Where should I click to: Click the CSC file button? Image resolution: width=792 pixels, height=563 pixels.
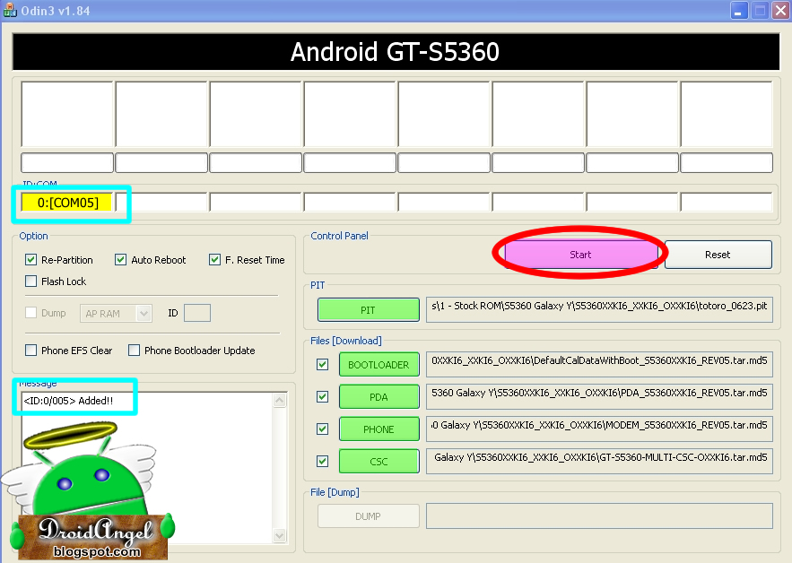pos(379,462)
